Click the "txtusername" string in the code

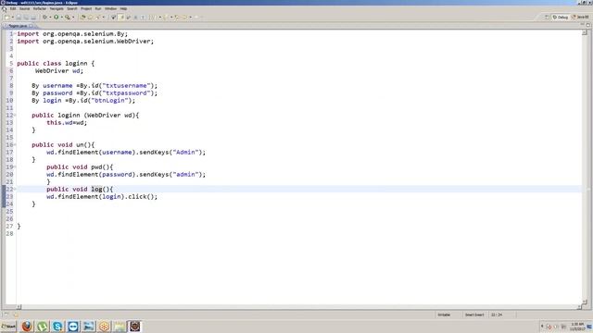pos(126,86)
